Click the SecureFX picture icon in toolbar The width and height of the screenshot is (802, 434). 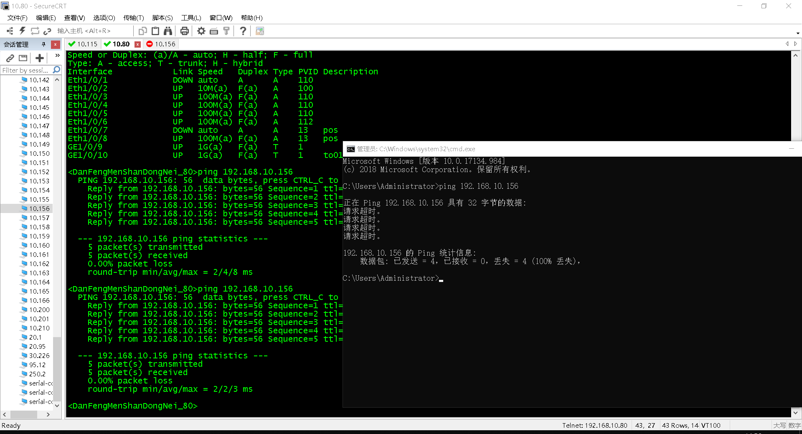[260, 31]
